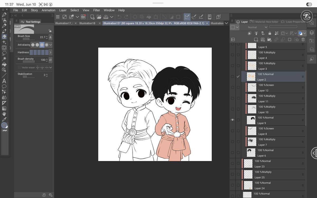Select the Hand move tool

click(x=4, y=114)
